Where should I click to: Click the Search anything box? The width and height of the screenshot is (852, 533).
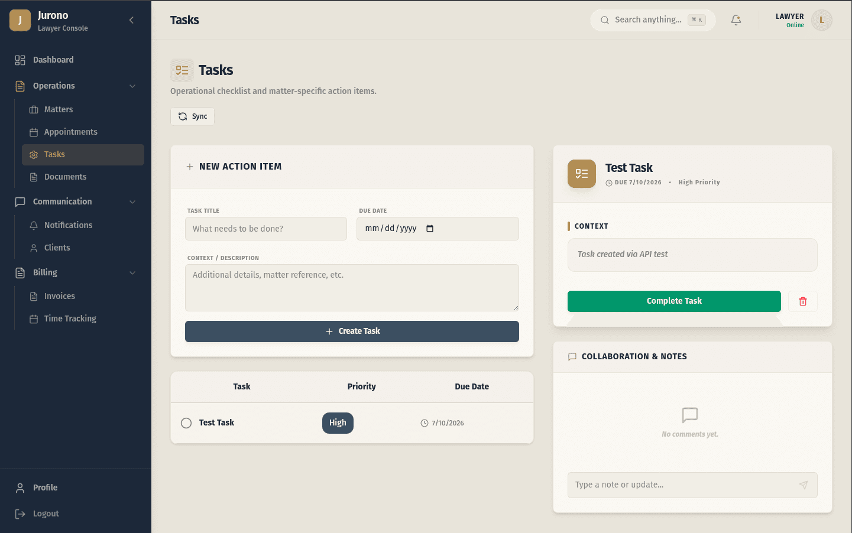coord(653,20)
